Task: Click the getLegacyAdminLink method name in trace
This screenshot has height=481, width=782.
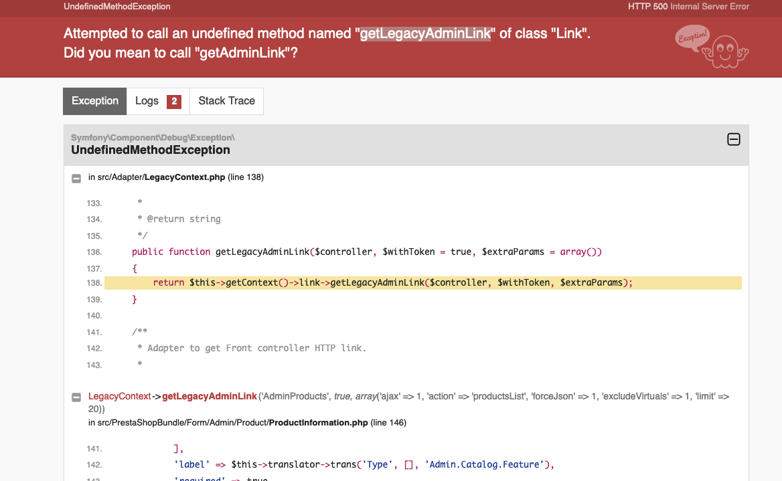Action: tap(210, 396)
